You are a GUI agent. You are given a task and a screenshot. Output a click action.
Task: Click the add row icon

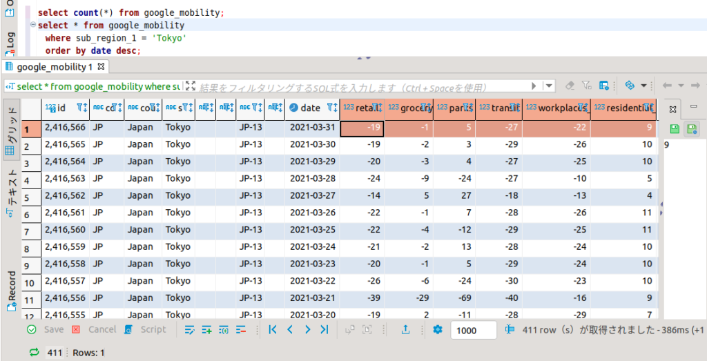pyautogui.click(x=206, y=330)
